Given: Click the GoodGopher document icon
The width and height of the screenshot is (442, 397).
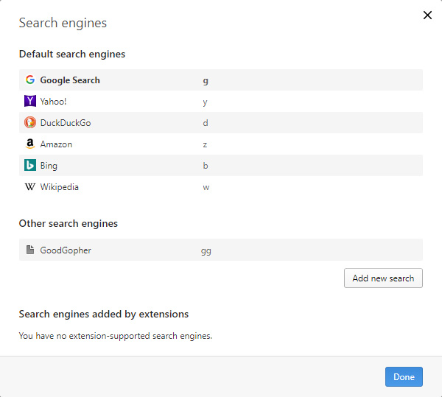Looking at the screenshot, I should point(30,250).
